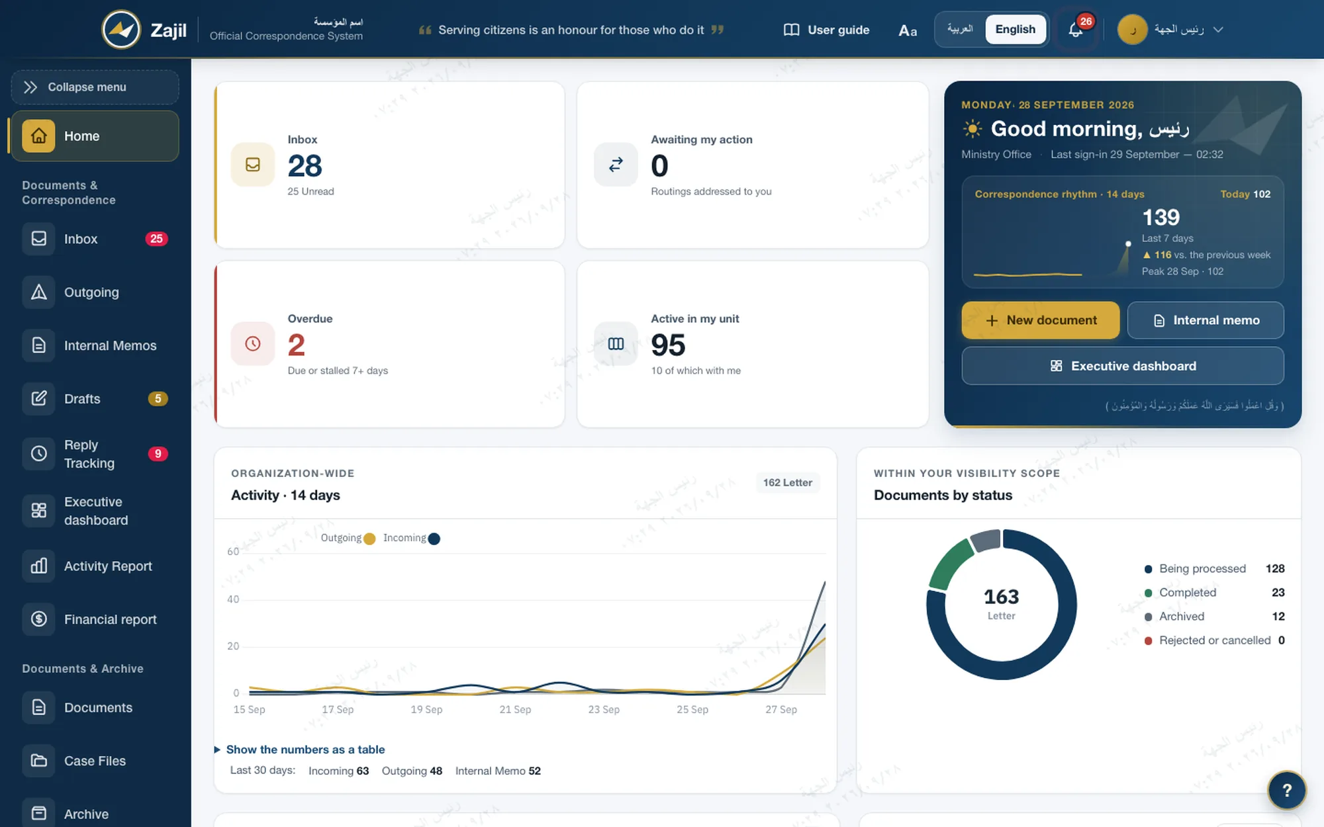Image resolution: width=1324 pixels, height=827 pixels.
Task: Click the Activity Report bar chart icon
Action: click(39, 566)
